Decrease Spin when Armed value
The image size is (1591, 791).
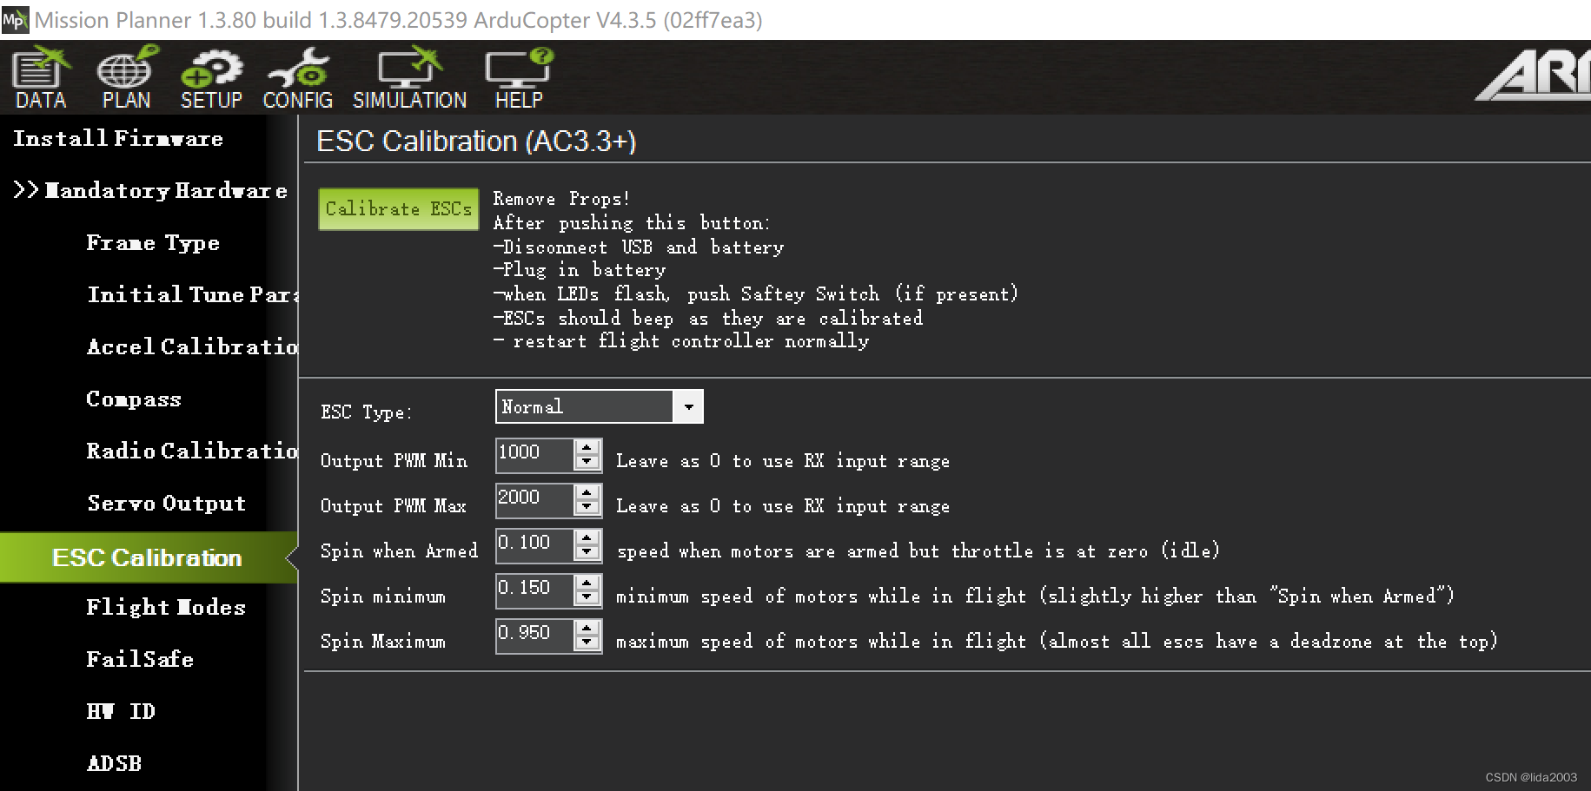point(588,552)
